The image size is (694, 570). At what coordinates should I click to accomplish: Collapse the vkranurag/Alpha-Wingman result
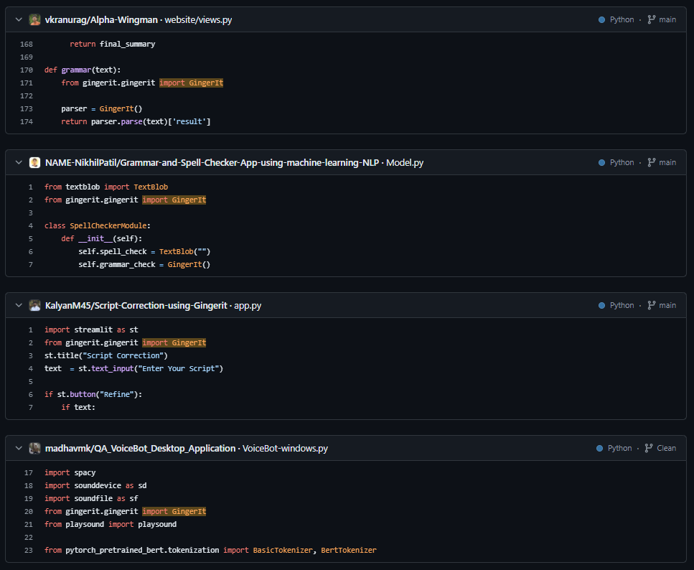(x=17, y=19)
